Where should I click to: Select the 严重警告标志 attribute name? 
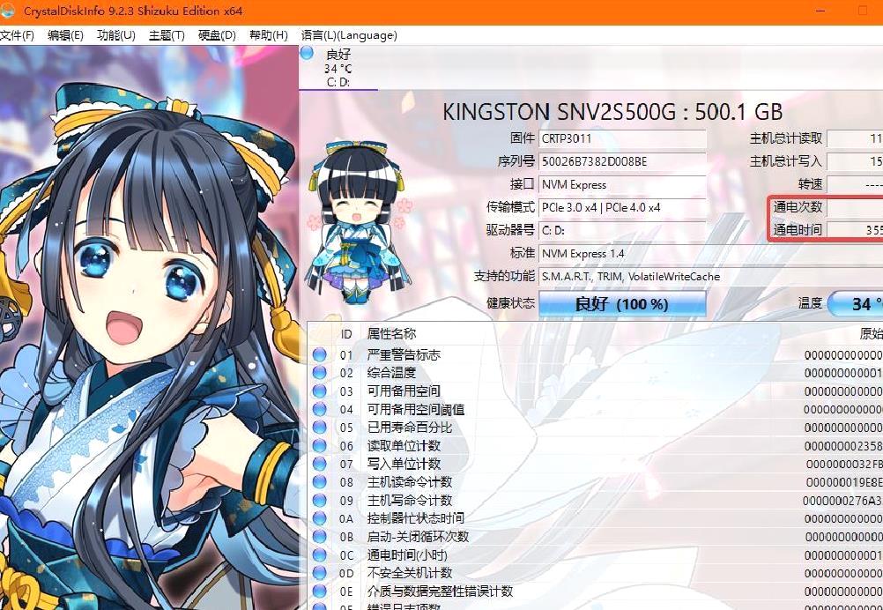404,355
